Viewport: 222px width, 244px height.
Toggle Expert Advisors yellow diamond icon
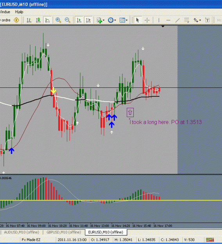tap(16, 20)
